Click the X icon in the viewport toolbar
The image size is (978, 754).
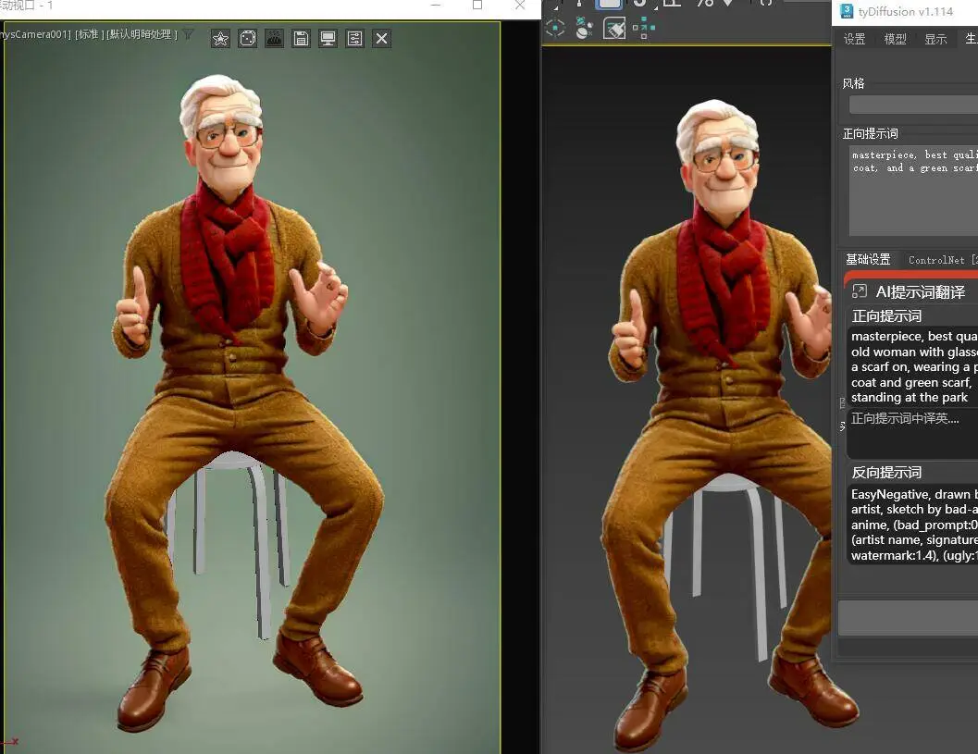(382, 39)
